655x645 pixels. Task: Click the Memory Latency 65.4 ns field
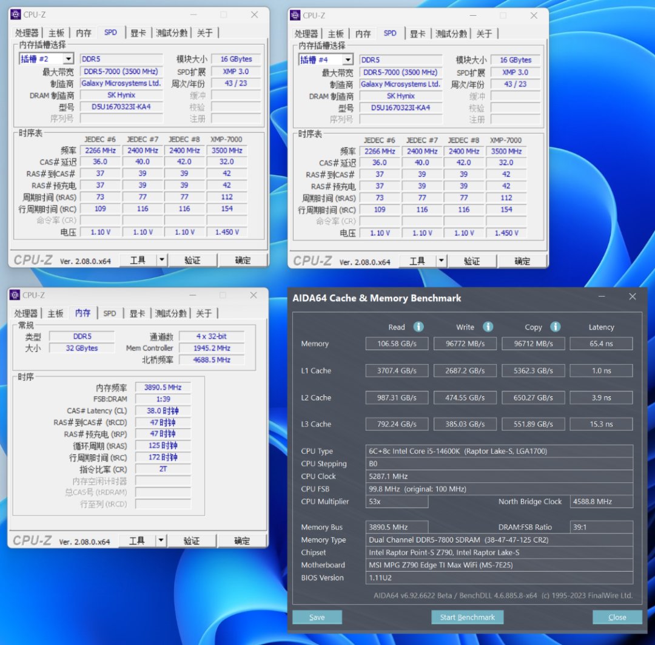click(x=601, y=343)
